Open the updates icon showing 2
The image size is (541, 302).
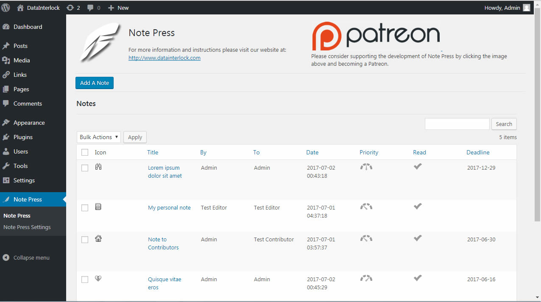coord(70,8)
